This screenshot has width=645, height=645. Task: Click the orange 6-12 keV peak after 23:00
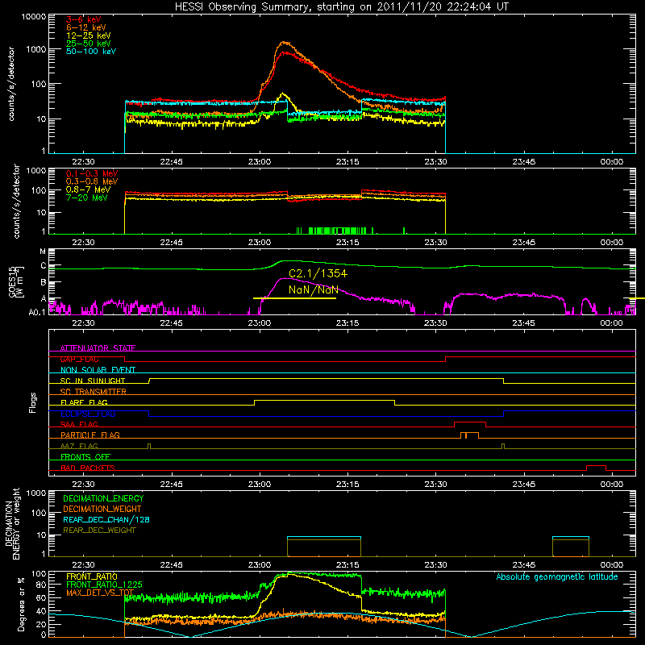(284, 43)
